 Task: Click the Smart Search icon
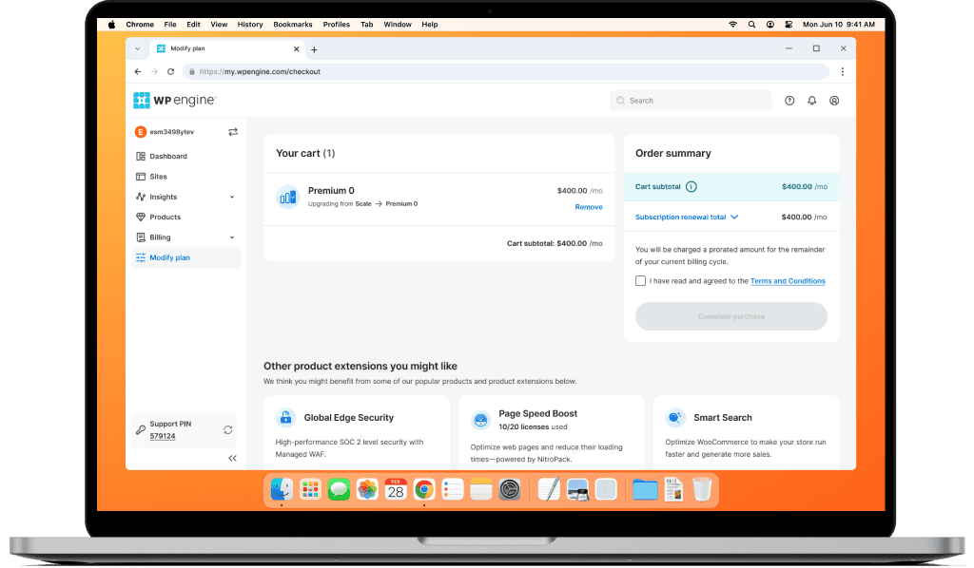tap(675, 417)
